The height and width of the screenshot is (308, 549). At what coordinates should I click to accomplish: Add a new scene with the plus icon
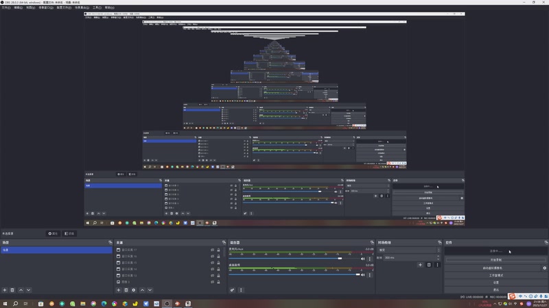[x=5, y=290]
